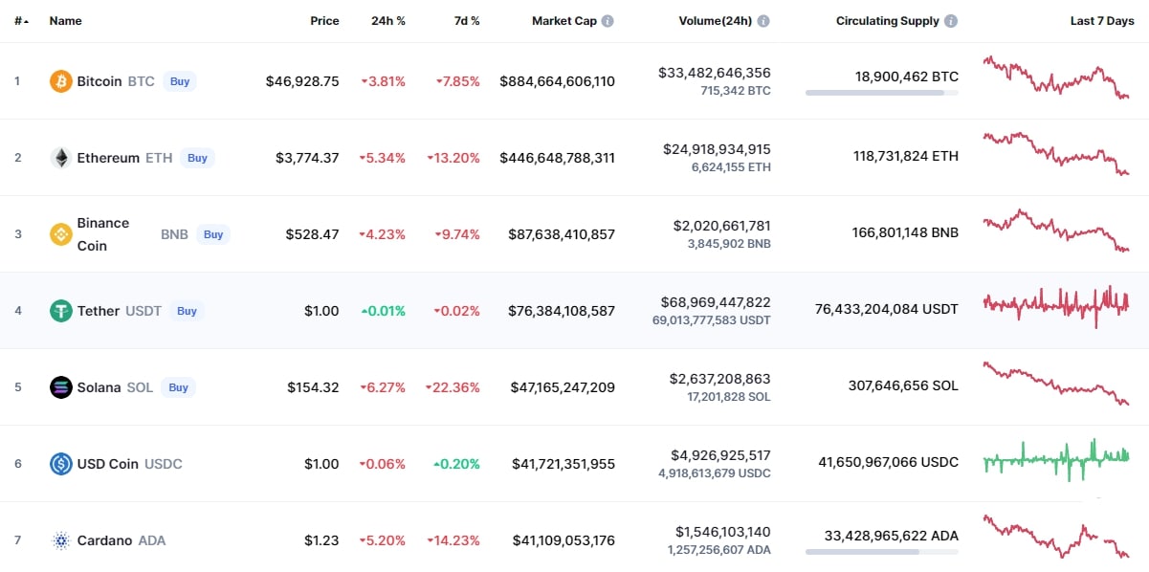Click the Bitcoin coin logo icon
Screen dimensions: 1149x572
point(61,81)
